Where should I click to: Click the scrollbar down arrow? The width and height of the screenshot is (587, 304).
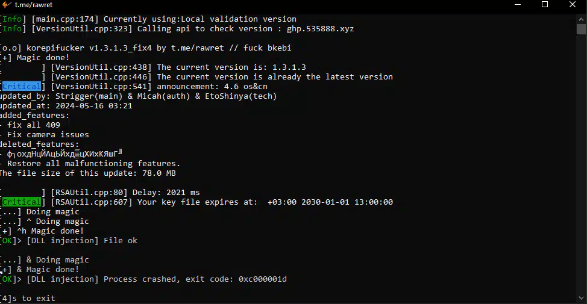tap(581, 298)
